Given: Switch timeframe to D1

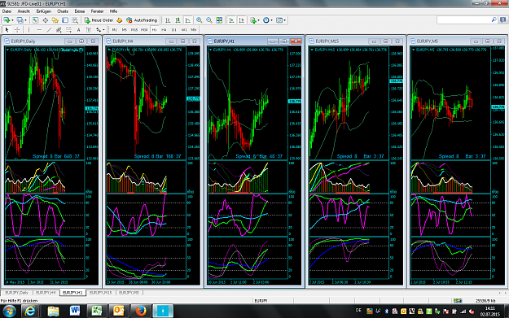Looking at the screenshot, I should pyautogui.click(x=174, y=30).
